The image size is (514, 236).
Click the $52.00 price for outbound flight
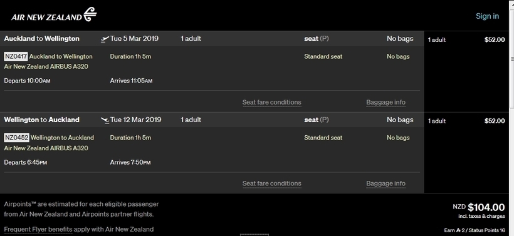[x=495, y=40]
